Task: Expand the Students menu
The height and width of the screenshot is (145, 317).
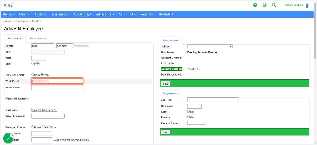Action: tap(166, 14)
